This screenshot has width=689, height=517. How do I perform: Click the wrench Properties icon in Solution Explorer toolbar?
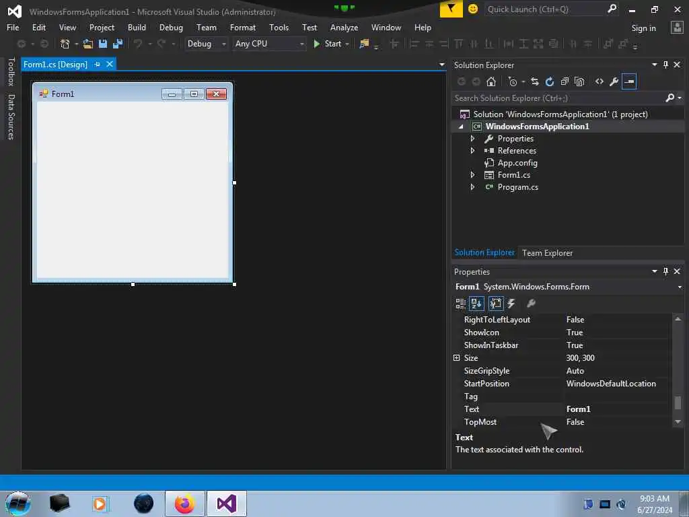tap(614, 81)
